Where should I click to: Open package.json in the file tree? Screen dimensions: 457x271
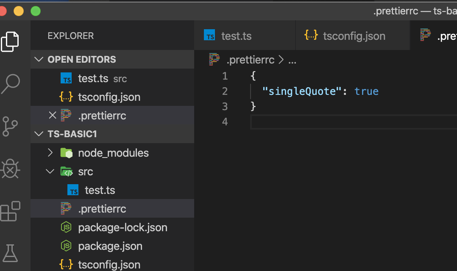pos(110,246)
